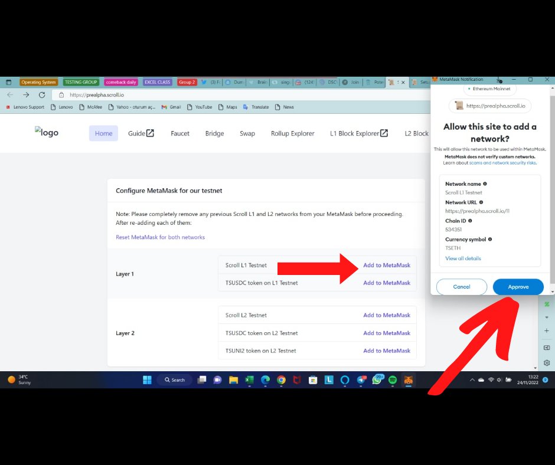Show hidden system tray icons chevron
Image resolution: width=555 pixels, height=465 pixels.
coord(472,380)
